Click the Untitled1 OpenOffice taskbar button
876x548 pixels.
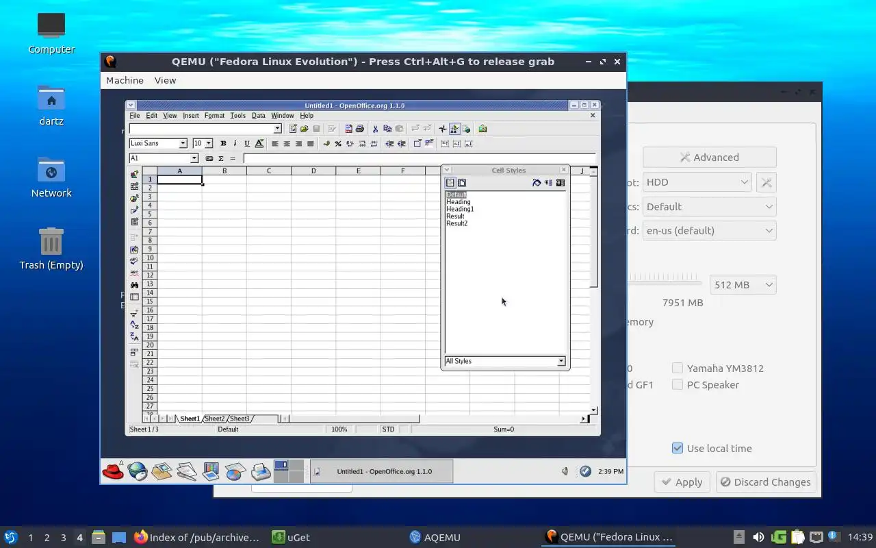pyautogui.click(x=381, y=471)
